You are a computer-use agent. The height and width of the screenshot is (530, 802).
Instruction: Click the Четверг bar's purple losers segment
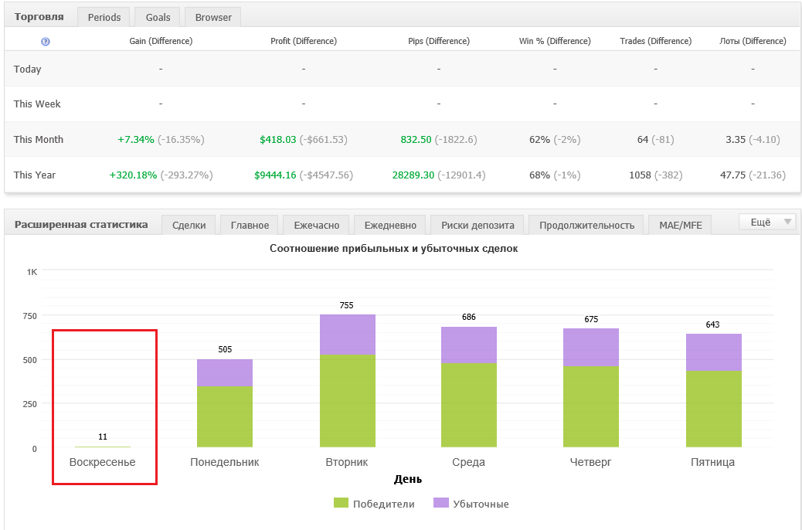tap(591, 348)
